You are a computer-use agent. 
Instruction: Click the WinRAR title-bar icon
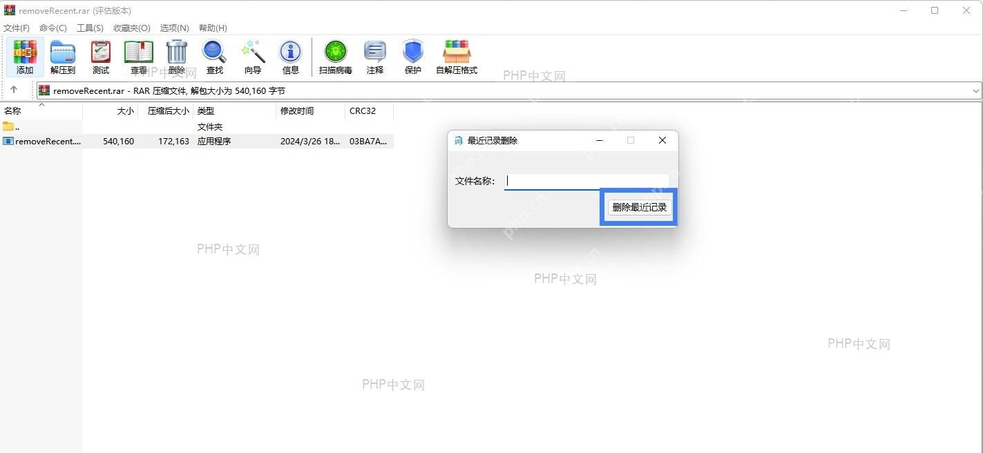pyautogui.click(x=10, y=10)
